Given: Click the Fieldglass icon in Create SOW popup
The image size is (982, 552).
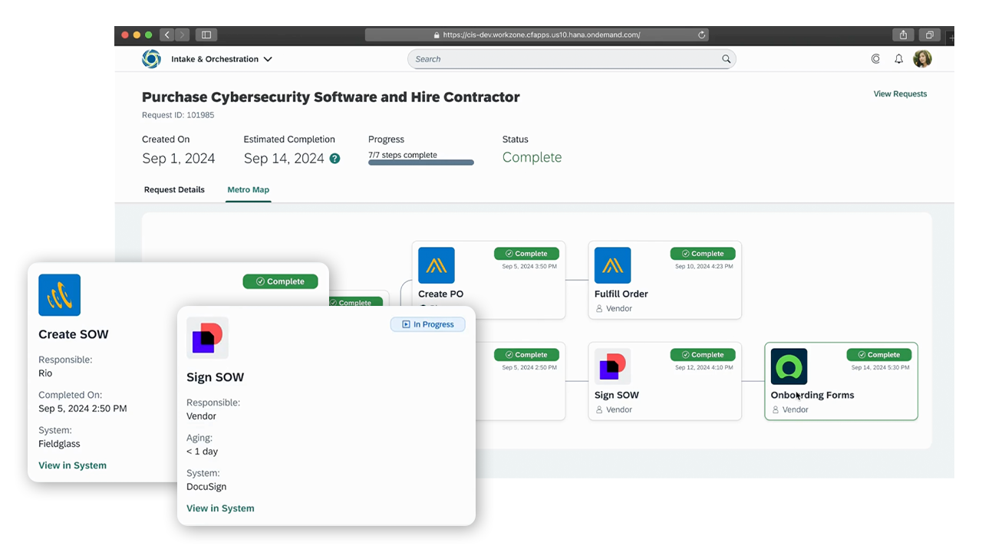Looking at the screenshot, I should tap(60, 295).
